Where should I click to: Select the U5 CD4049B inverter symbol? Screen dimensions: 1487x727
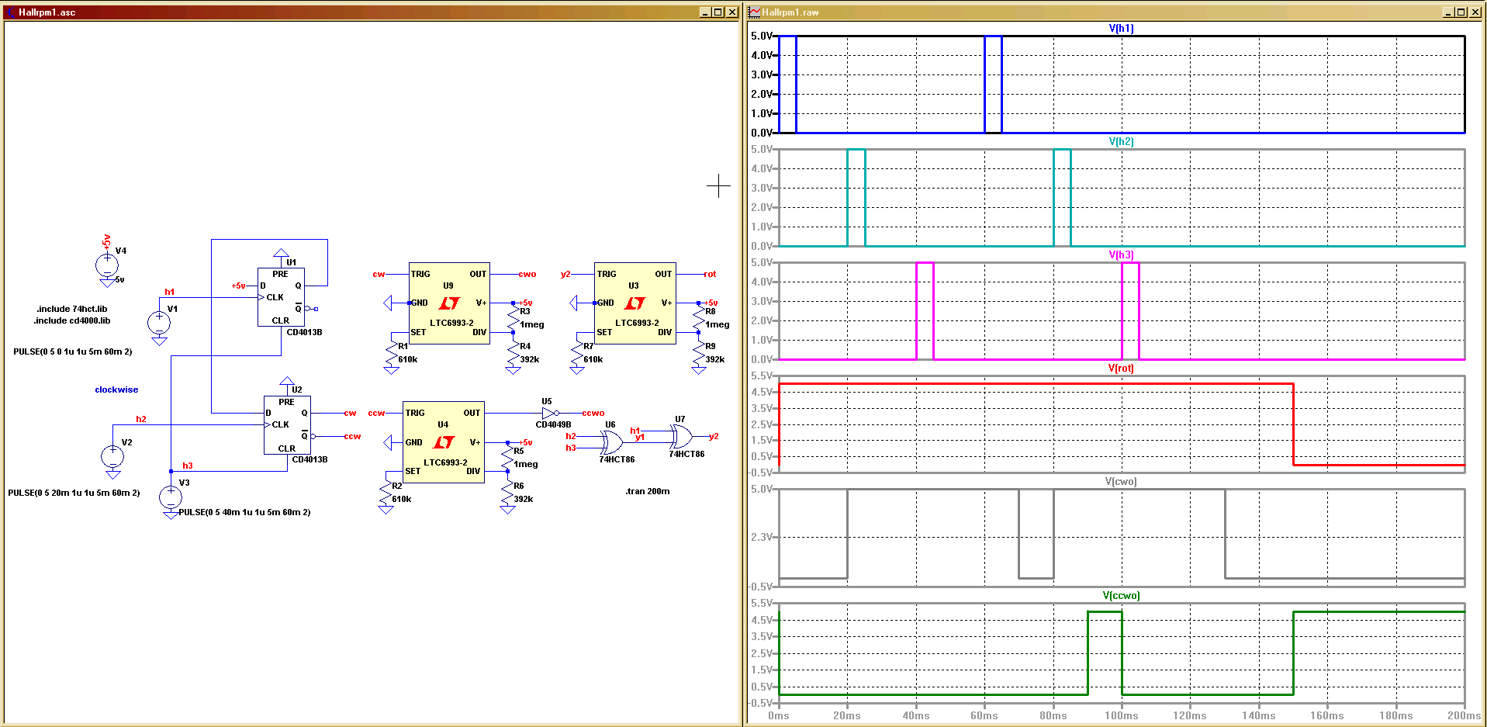click(550, 414)
